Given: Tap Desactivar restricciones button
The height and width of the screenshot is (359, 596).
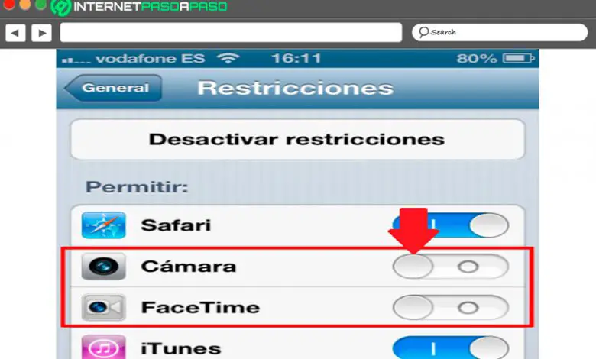Looking at the screenshot, I should click(x=298, y=140).
